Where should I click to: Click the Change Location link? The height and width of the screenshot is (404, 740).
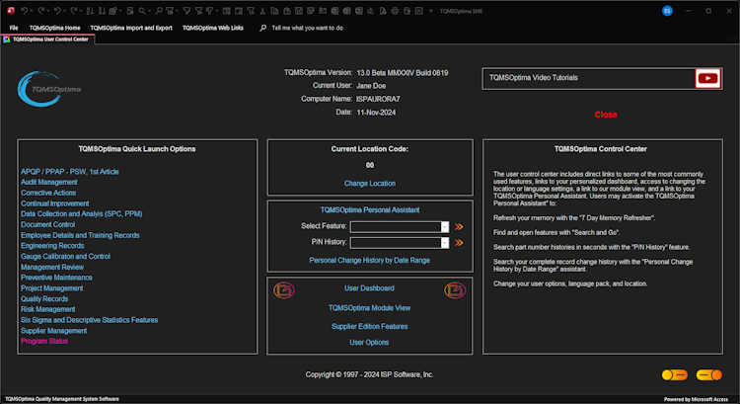[370, 184]
